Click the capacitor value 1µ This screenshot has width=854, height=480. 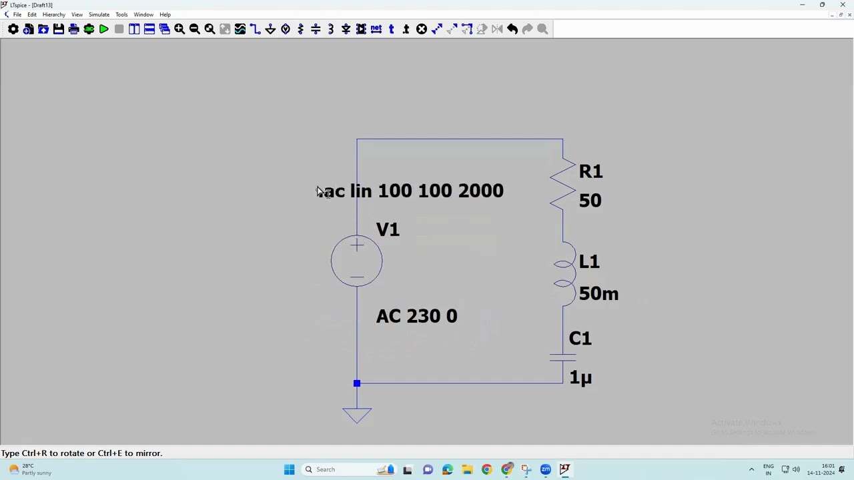(x=580, y=378)
